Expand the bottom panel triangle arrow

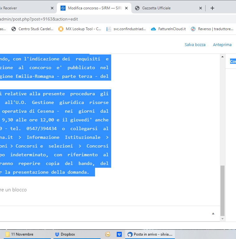tap(213, 213)
